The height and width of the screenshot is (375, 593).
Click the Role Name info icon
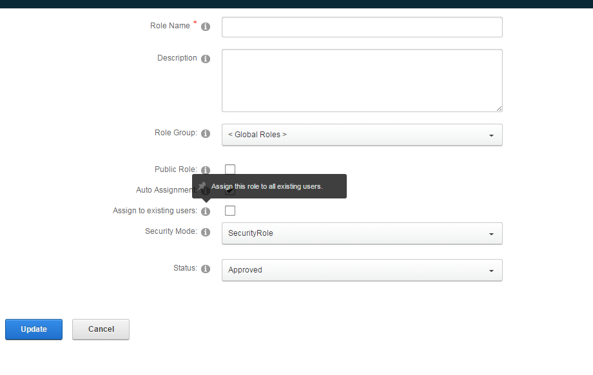coord(206,26)
